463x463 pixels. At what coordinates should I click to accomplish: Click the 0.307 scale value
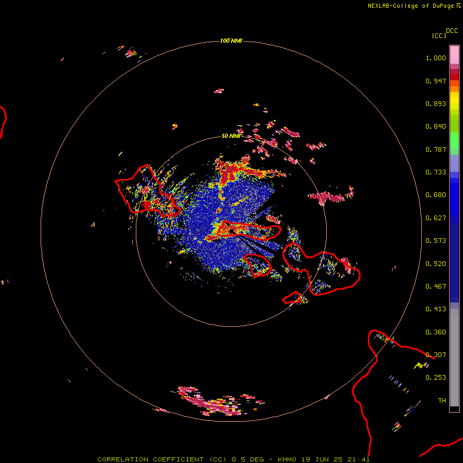pyautogui.click(x=436, y=355)
